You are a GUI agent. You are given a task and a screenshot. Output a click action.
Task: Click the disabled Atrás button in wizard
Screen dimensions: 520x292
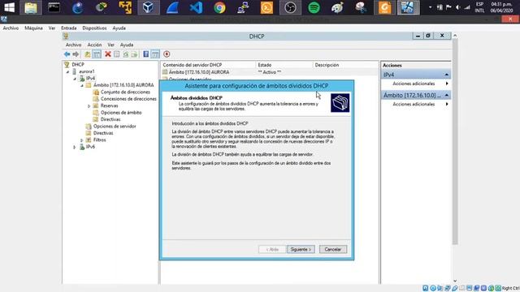pyautogui.click(x=272, y=249)
